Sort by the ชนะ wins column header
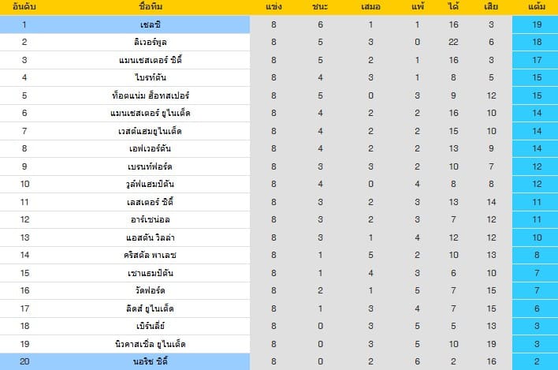 (320, 7)
